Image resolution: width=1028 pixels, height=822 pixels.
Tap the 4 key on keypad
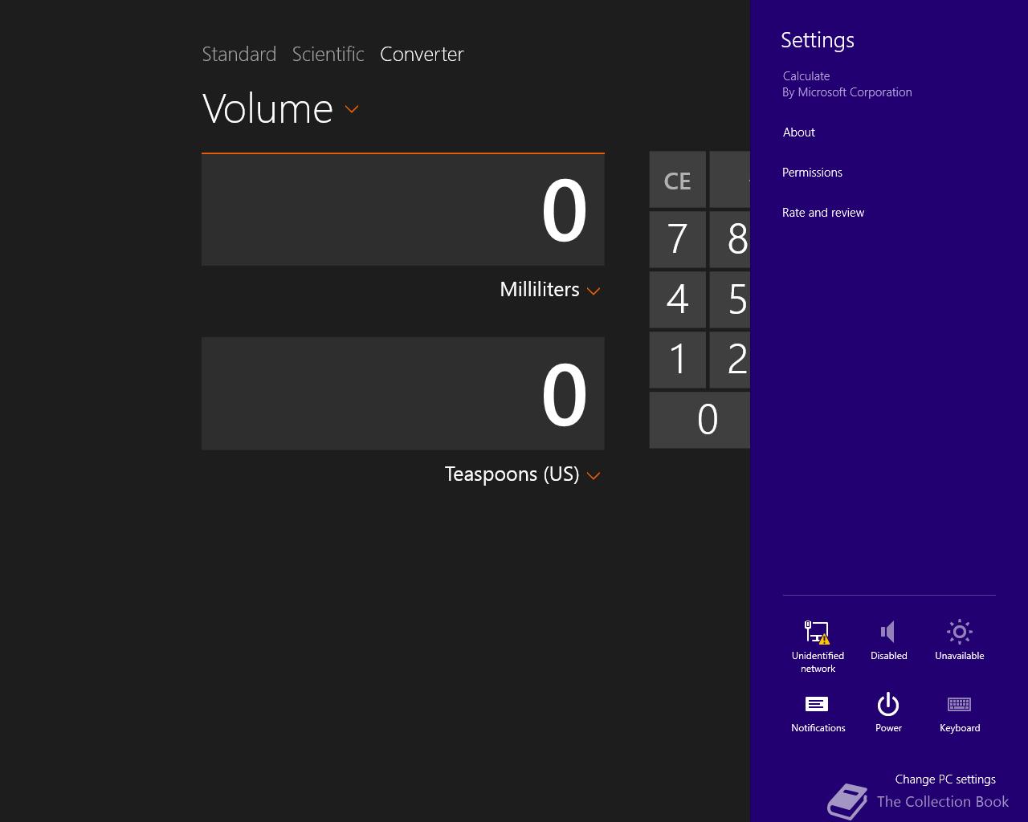[x=677, y=299]
